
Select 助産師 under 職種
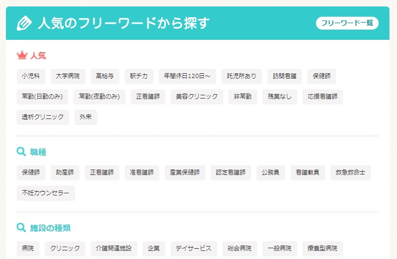point(65,173)
